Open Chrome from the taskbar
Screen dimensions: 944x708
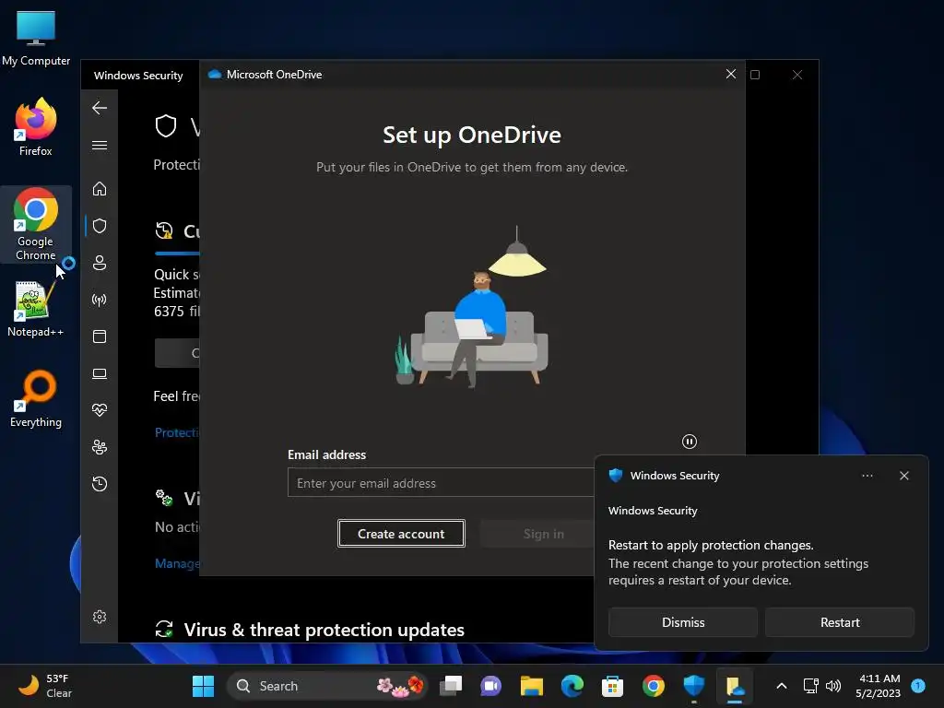(x=654, y=686)
